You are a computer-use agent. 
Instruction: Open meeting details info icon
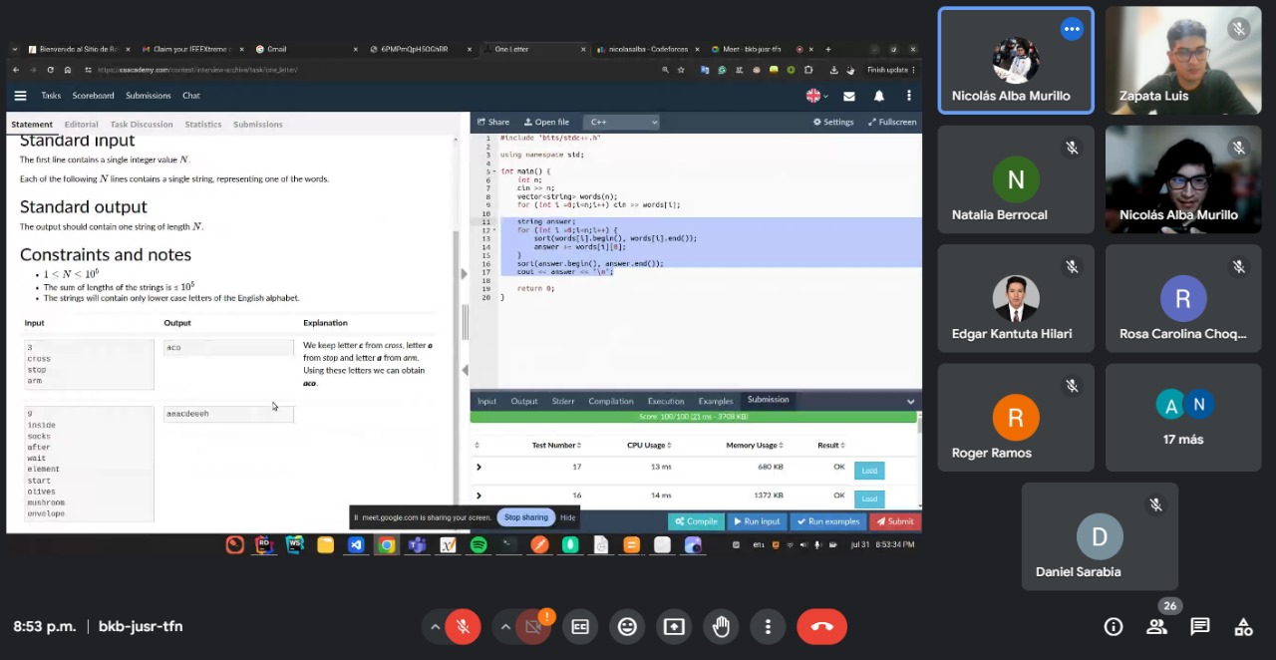(x=1114, y=626)
